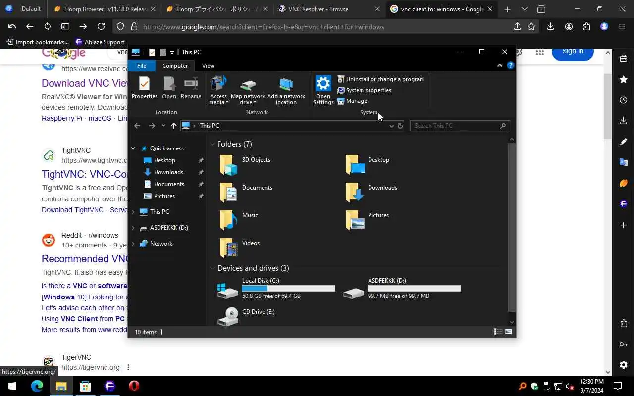Open Microsoft Store from taskbar

(x=85, y=386)
